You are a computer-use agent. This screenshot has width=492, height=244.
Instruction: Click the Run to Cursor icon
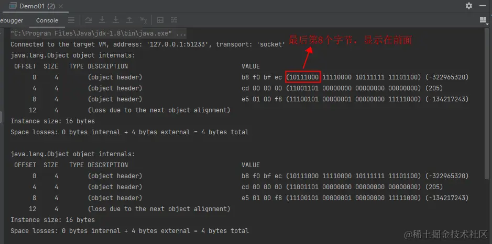[143, 20]
